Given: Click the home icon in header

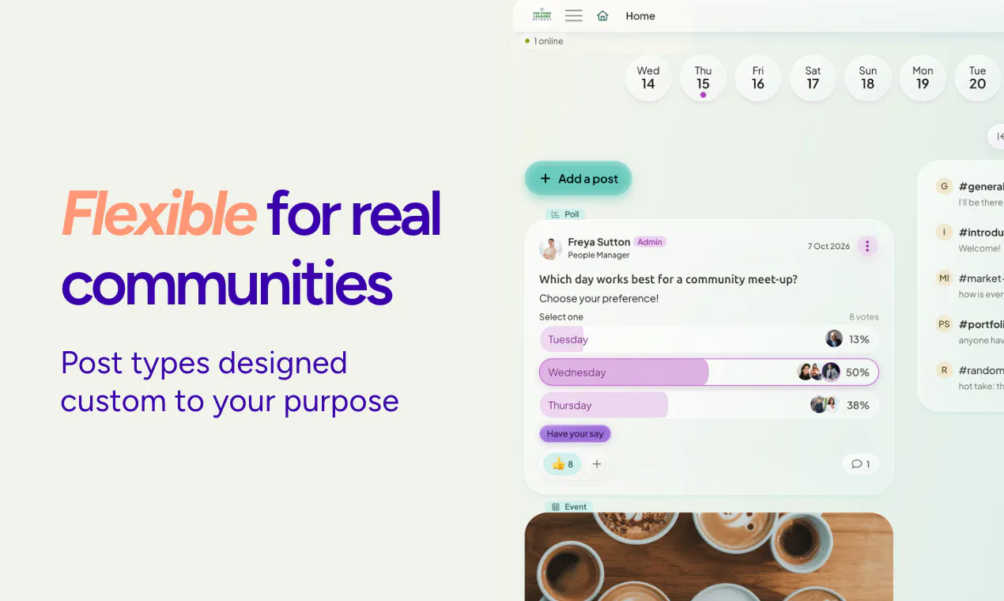Looking at the screenshot, I should (x=602, y=16).
